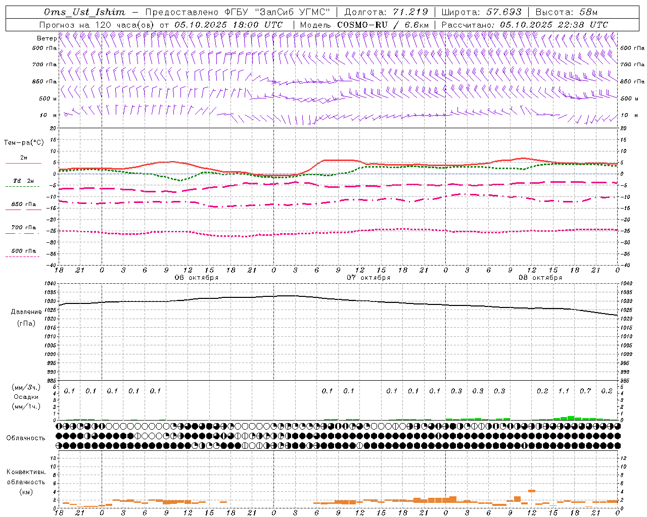Click the station title Oms_Ust_Ishim
Image resolution: width=647 pixels, height=517 pixels.
[x=84, y=12]
